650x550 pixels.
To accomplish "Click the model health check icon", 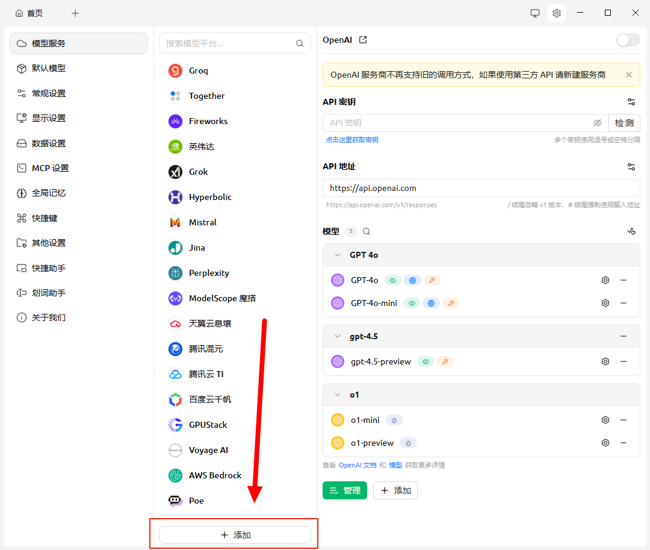I will [x=631, y=231].
